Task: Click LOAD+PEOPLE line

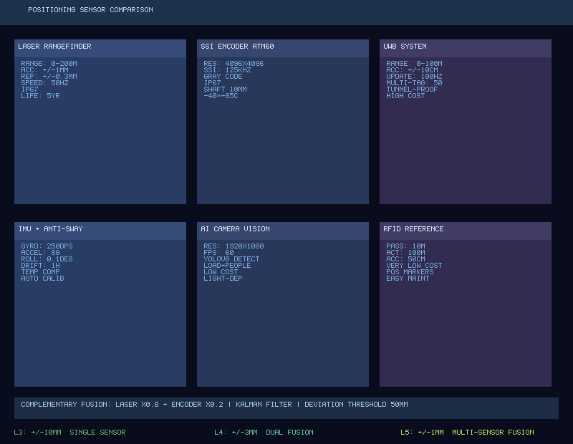Action: point(227,266)
